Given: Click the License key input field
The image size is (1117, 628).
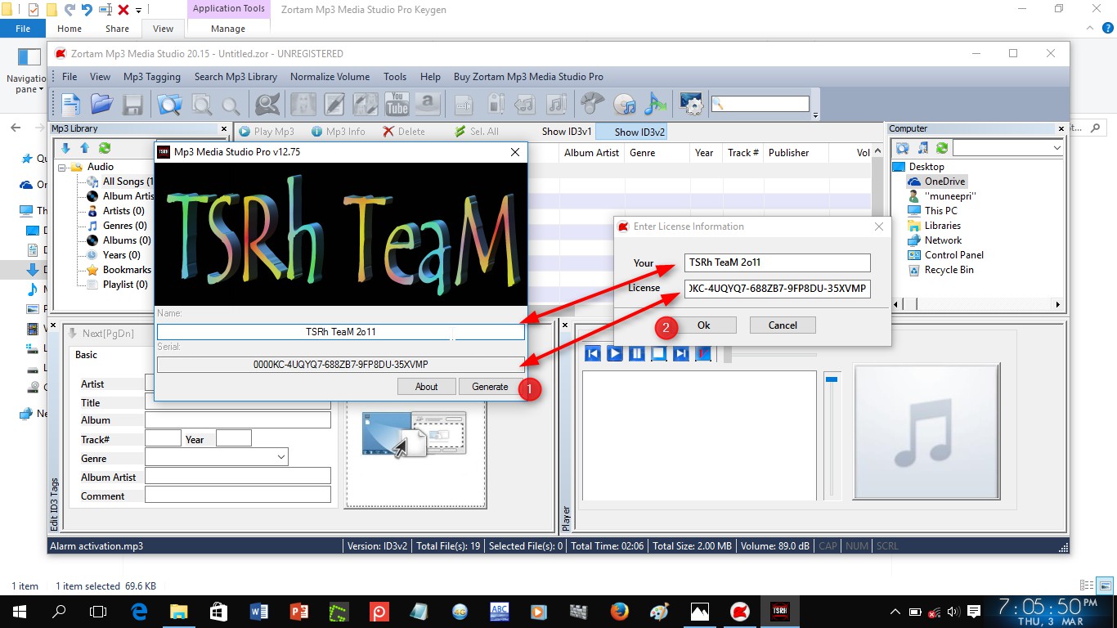Looking at the screenshot, I should (x=778, y=289).
